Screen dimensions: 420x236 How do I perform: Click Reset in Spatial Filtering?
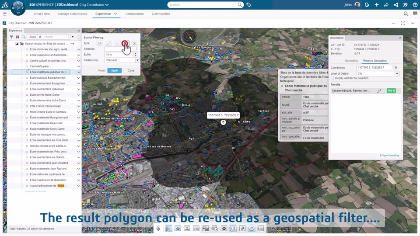coord(102,71)
